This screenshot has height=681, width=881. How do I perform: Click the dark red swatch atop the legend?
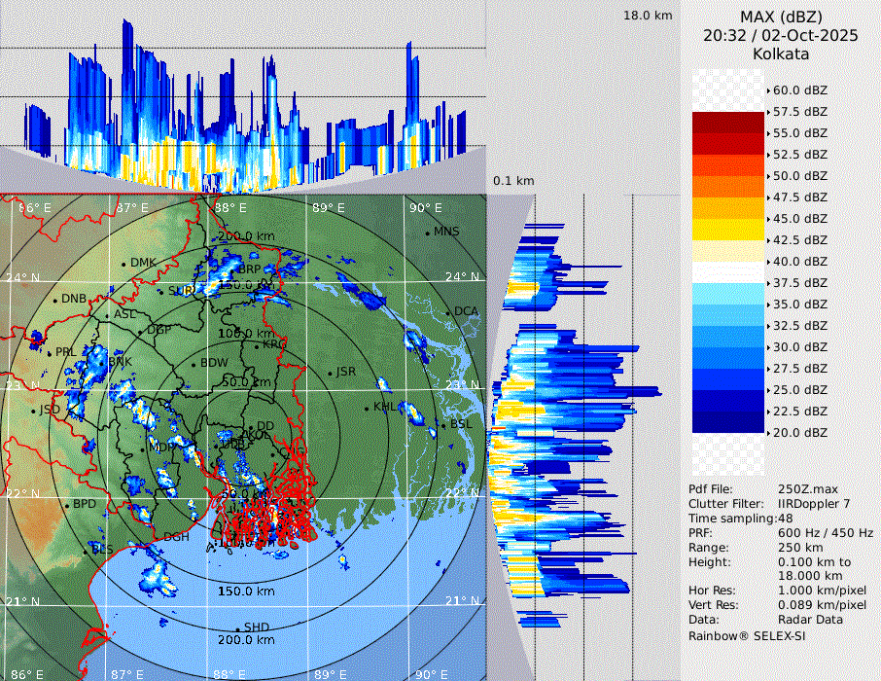tap(727, 122)
